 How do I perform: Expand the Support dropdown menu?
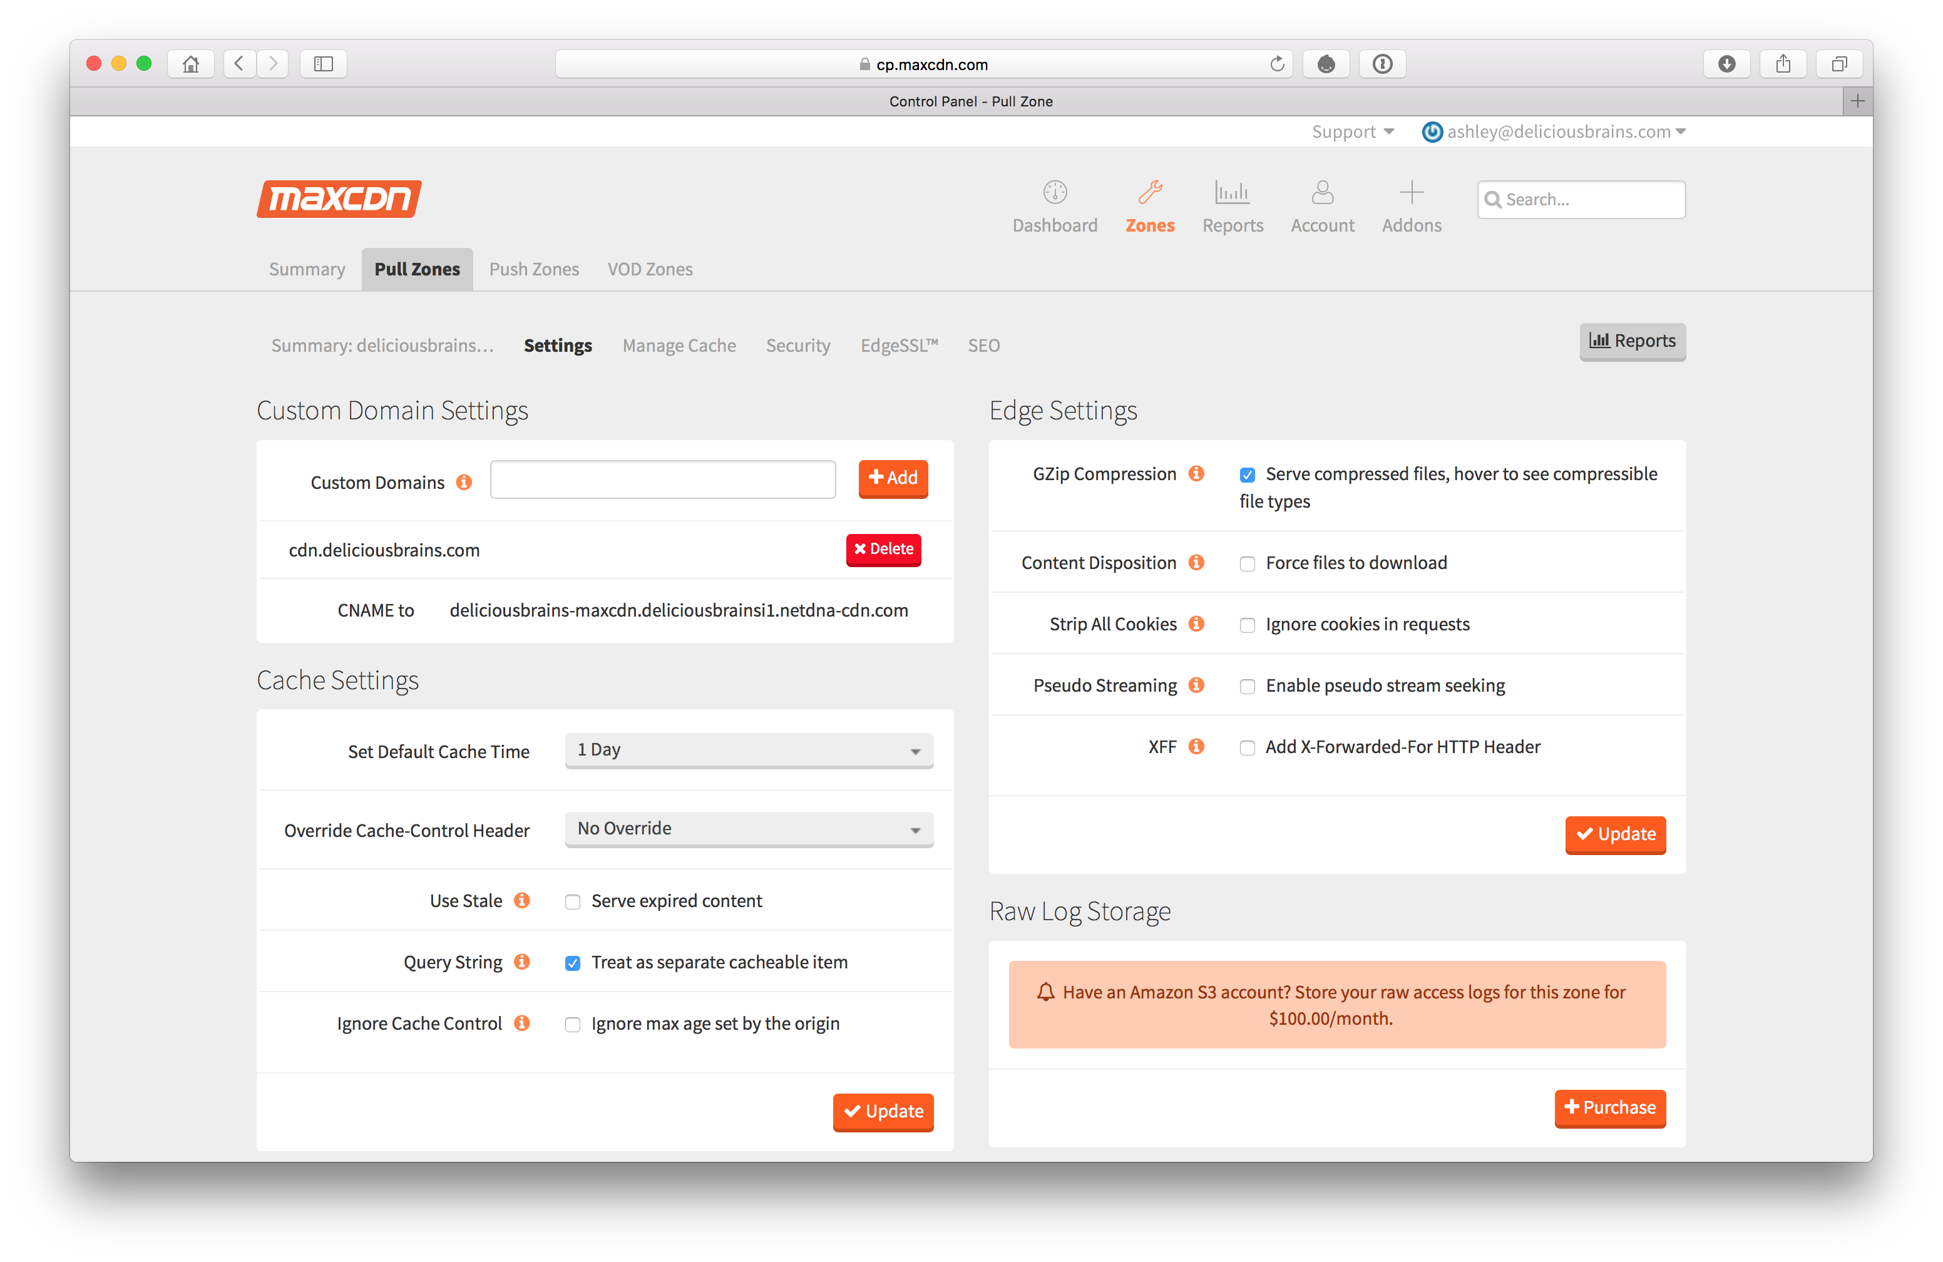coord(1352,131)
